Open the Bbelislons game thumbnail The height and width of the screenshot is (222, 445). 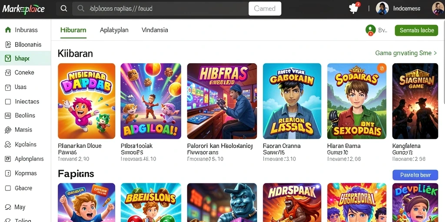(x=151, y=202)
